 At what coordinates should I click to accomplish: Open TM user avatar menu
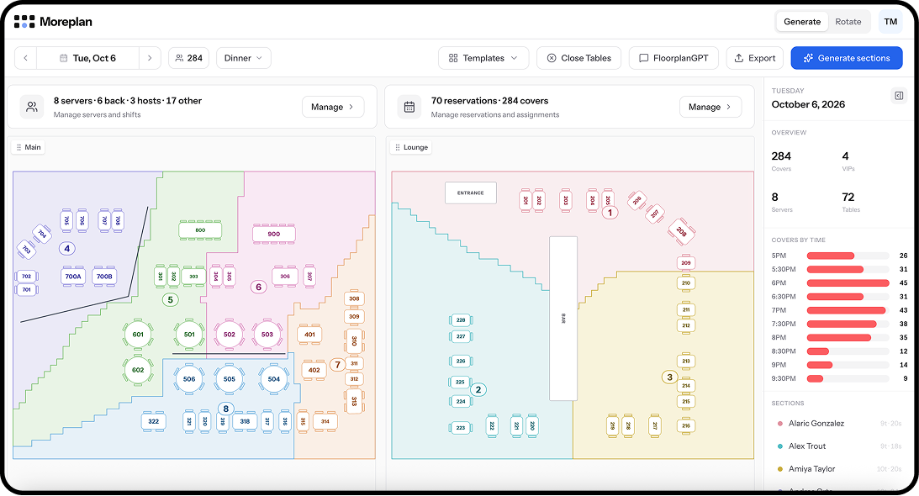pyautogui.click(x=890, y=22)
